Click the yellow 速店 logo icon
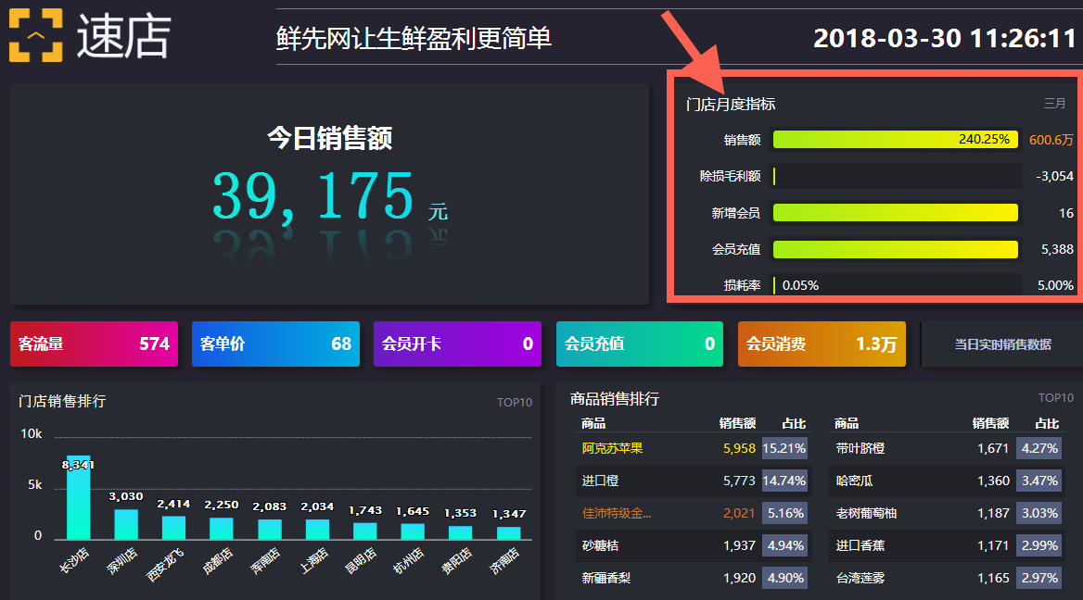This screenshot has height=600, width=1083. click(x=35, y=35)
